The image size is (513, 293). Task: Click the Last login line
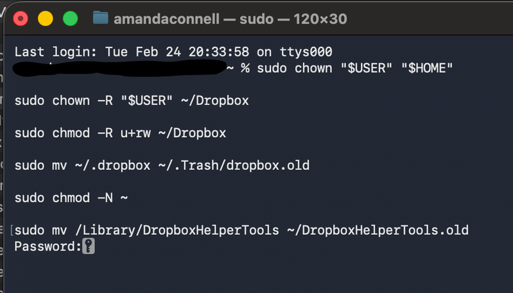click(x=173, y=51)
